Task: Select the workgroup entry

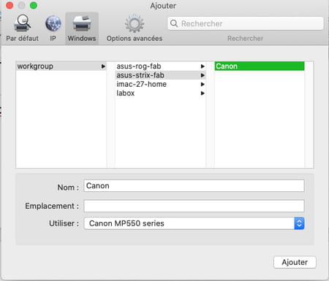Action: pyautogui.click(x=61, y=66)
